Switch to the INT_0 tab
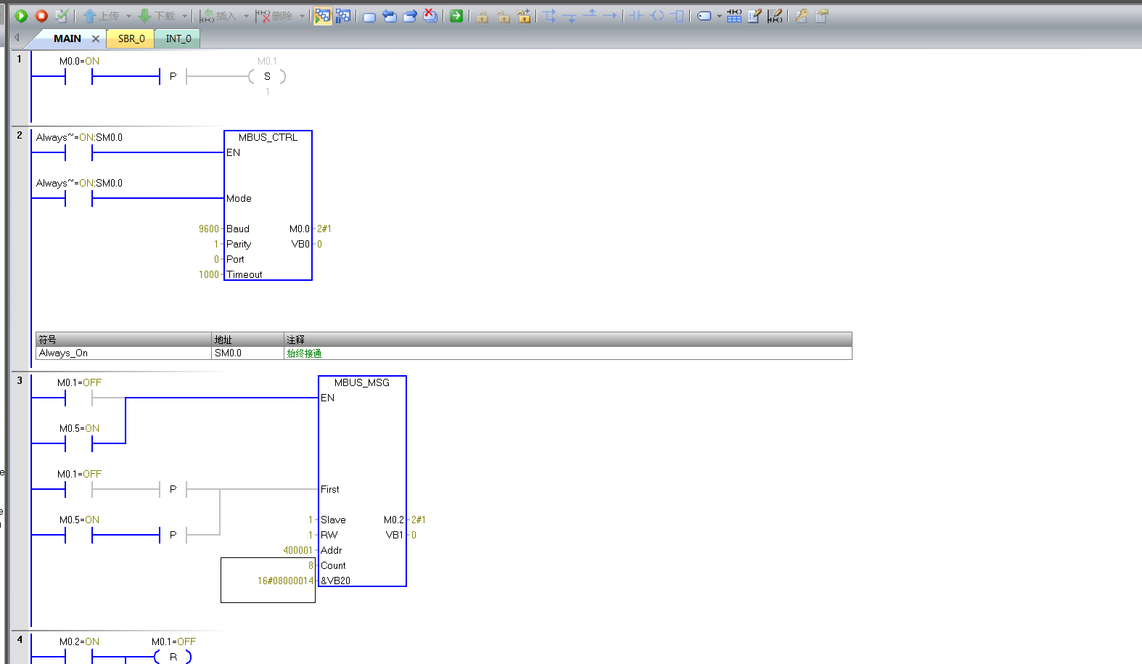This screenshot has width=1142, height=664. pyautogui.click(x=178, y=38)
